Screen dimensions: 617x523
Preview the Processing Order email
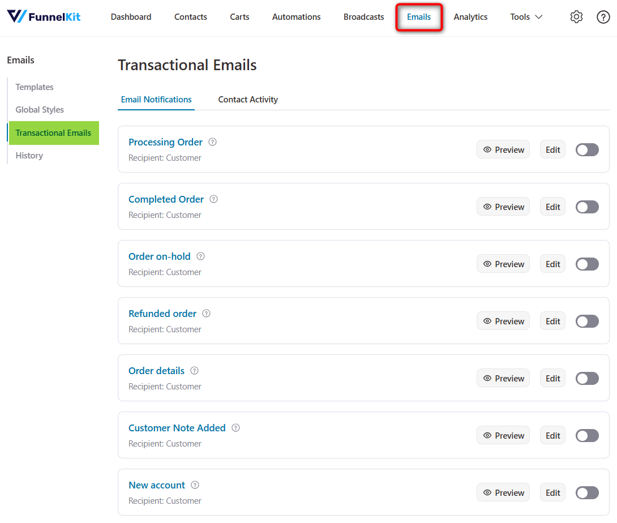point(503,149)
